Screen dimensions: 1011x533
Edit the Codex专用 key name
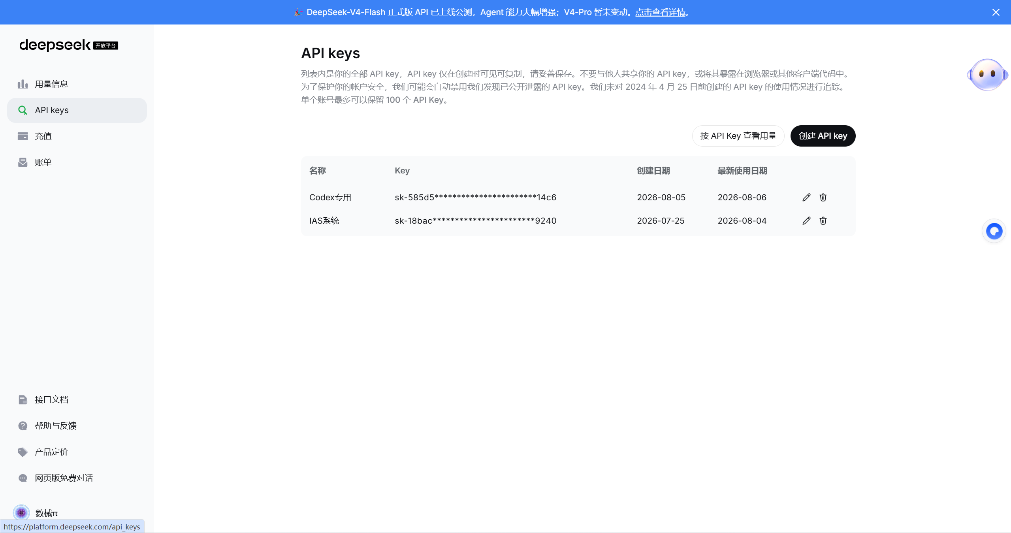pyautogui.click(x=806, y=198)
